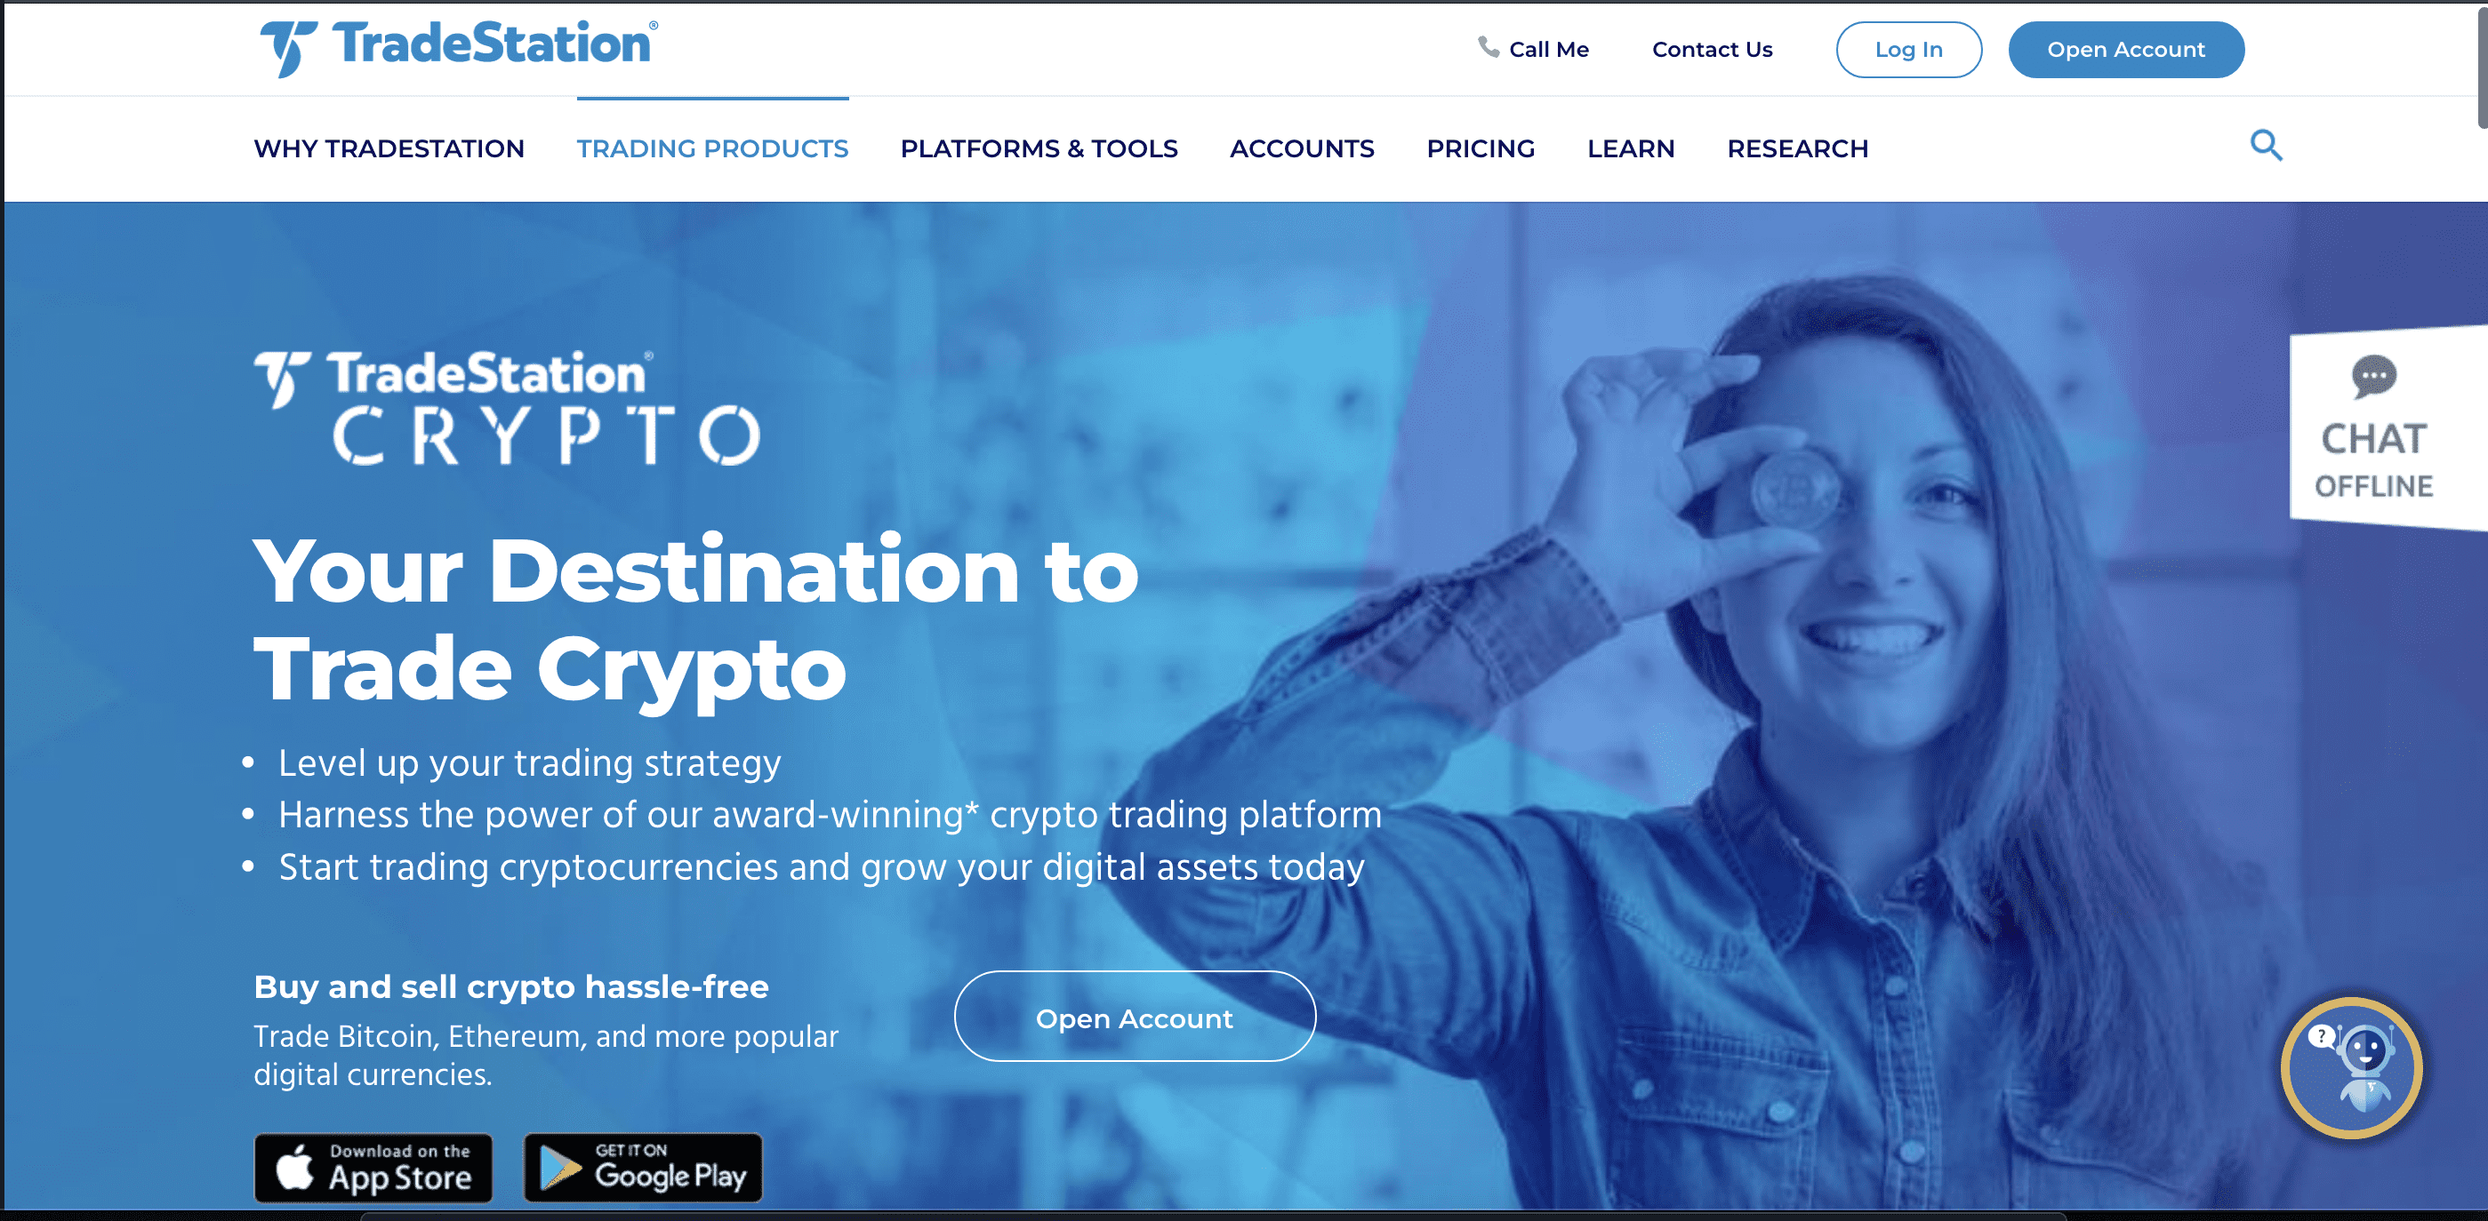Open the Trading Products menu
The height and width of the screenshot is (1221, 2488).
712,148
